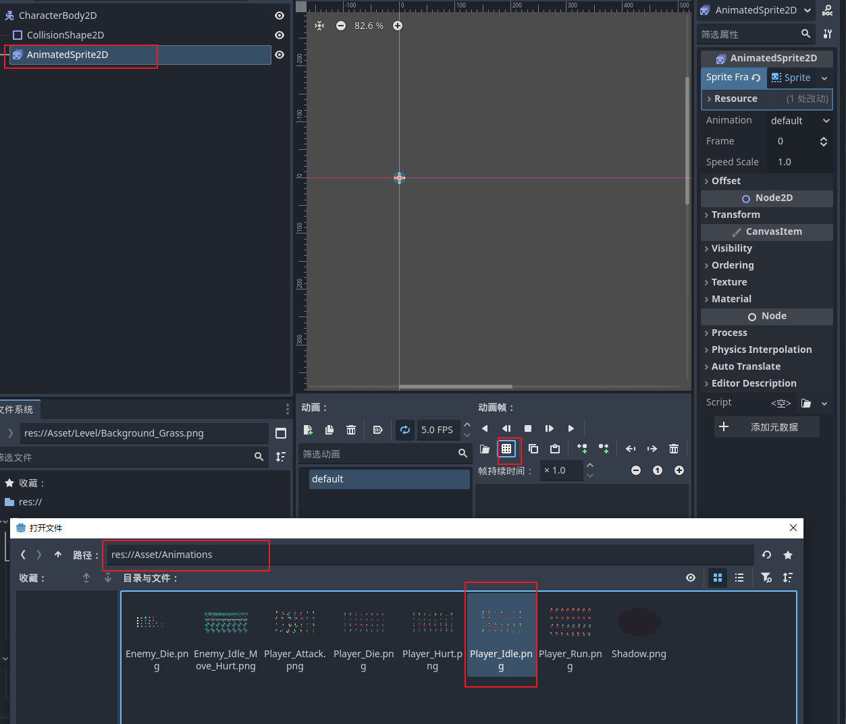Screen dimensions: 846x724
Task: Click the 5.0 FPS speed field
Action: [x=438, y=430]
